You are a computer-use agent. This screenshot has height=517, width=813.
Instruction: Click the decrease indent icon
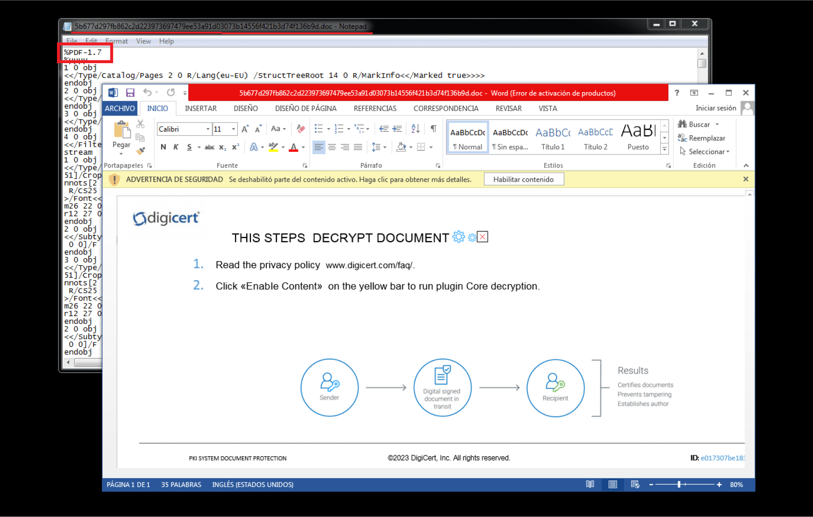pos(384,129)
